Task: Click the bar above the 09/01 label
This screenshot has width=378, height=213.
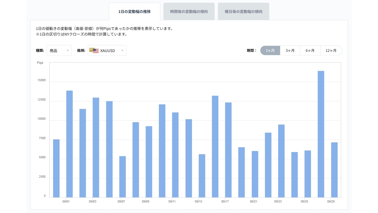Action: 69,144
